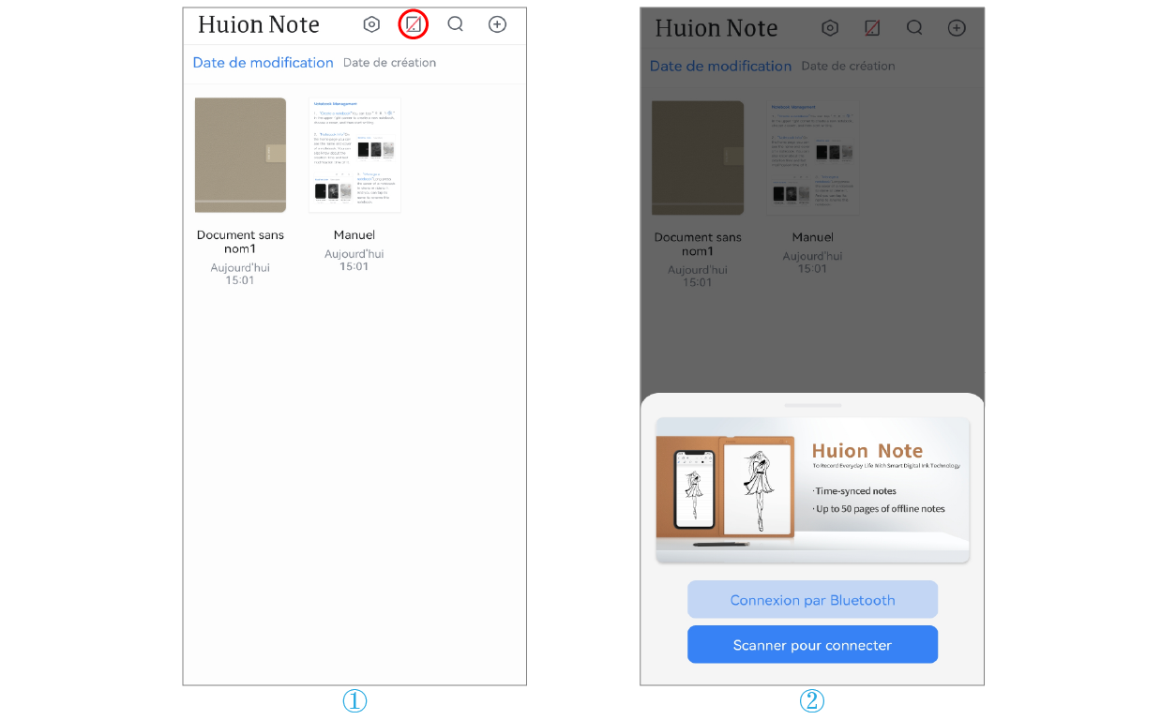The image size is (1161, 720).
Task: Click dimmed device connection icon in screen ②
Action: point(872,28)
